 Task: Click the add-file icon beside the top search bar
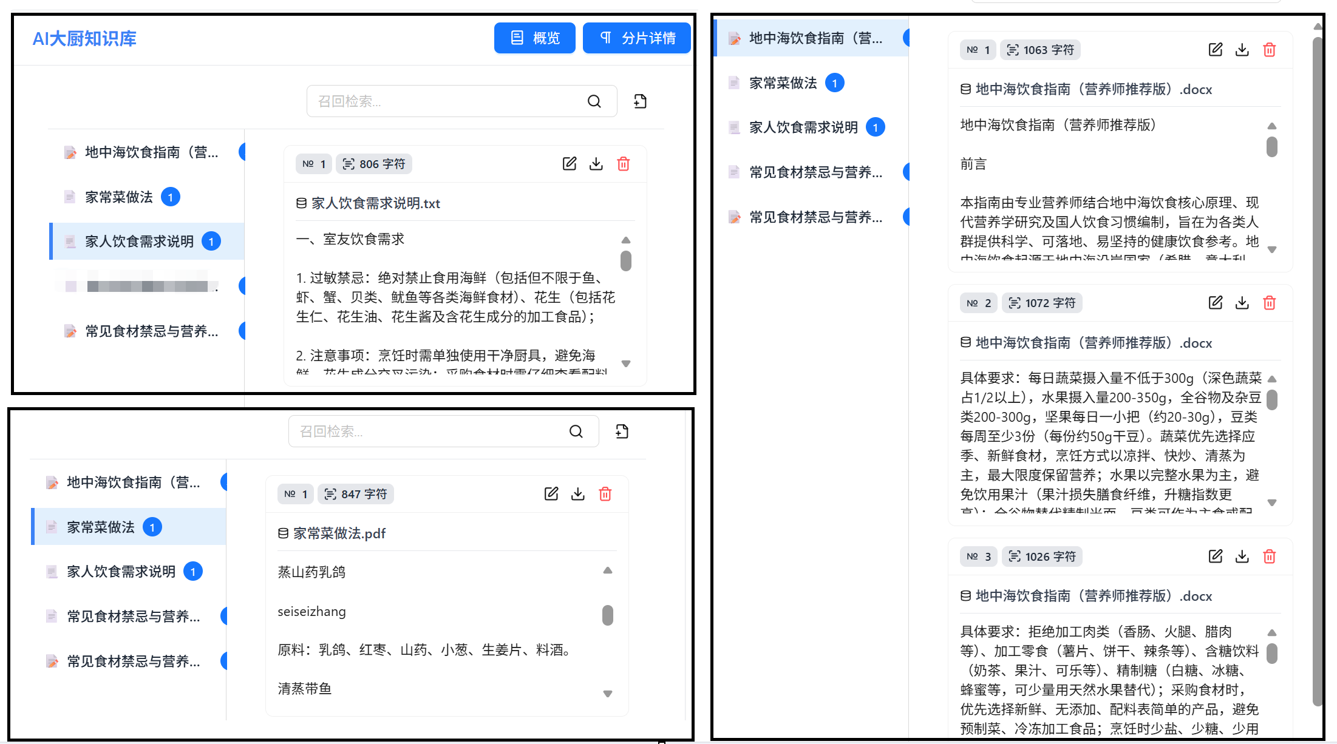click(639, 101)
